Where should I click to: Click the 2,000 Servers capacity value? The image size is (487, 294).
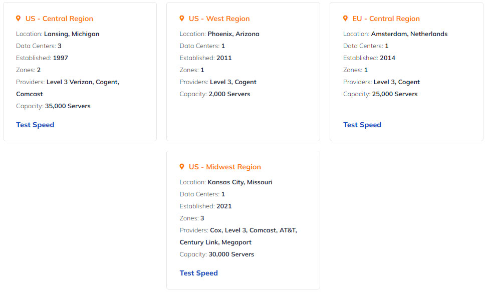(x=229, y=94)
